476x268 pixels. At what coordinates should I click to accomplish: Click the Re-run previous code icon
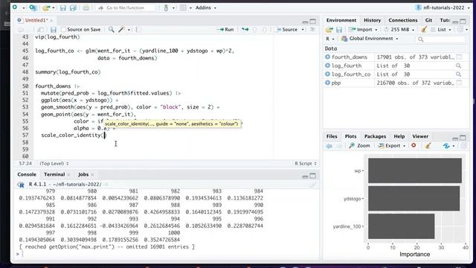(245, 30)
